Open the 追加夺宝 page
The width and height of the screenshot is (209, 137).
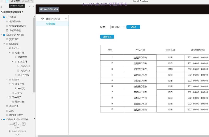click(22, 57)
